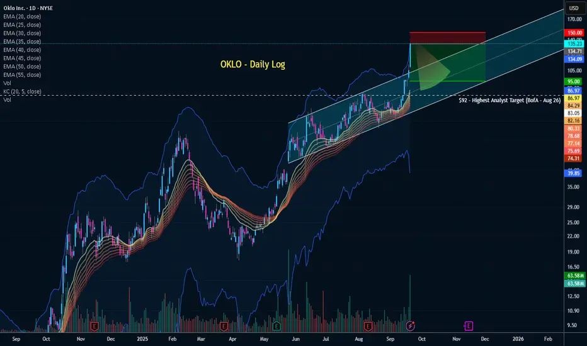Click the green 95.00 target price label
The height and width of the screenshot is (346, 587).
(x=574, y=82)
